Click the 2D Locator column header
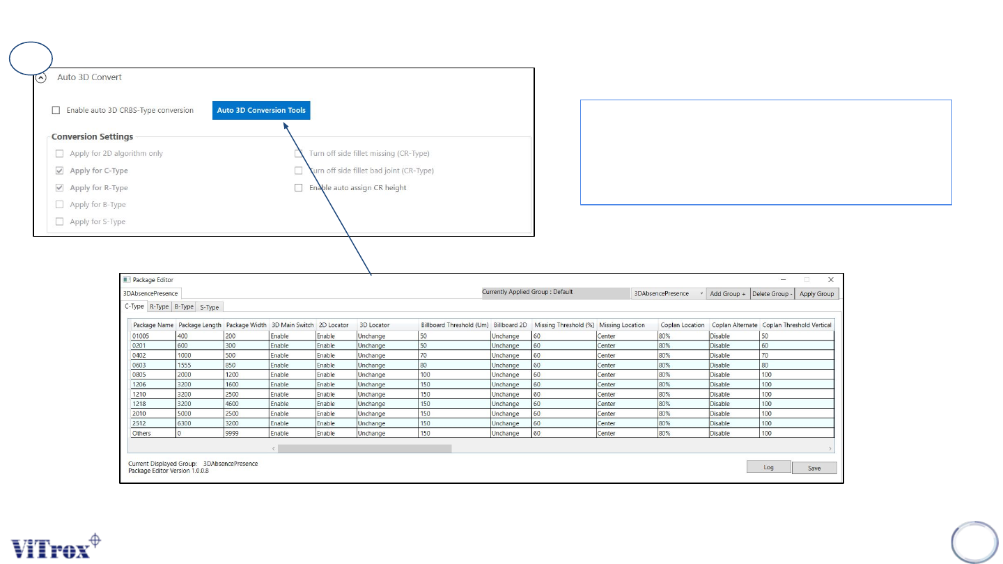The width and height of the screenshot is (1003, 564). tap(336, 325)
